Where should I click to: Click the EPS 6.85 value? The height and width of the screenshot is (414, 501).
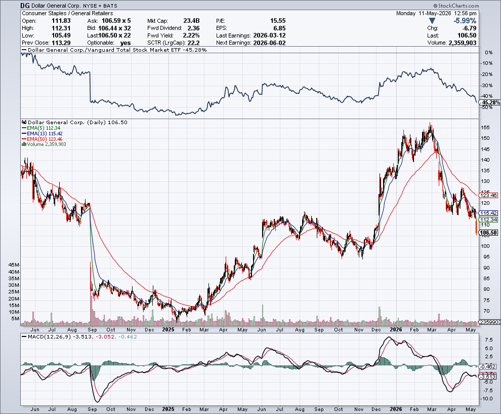pos(279,28)
